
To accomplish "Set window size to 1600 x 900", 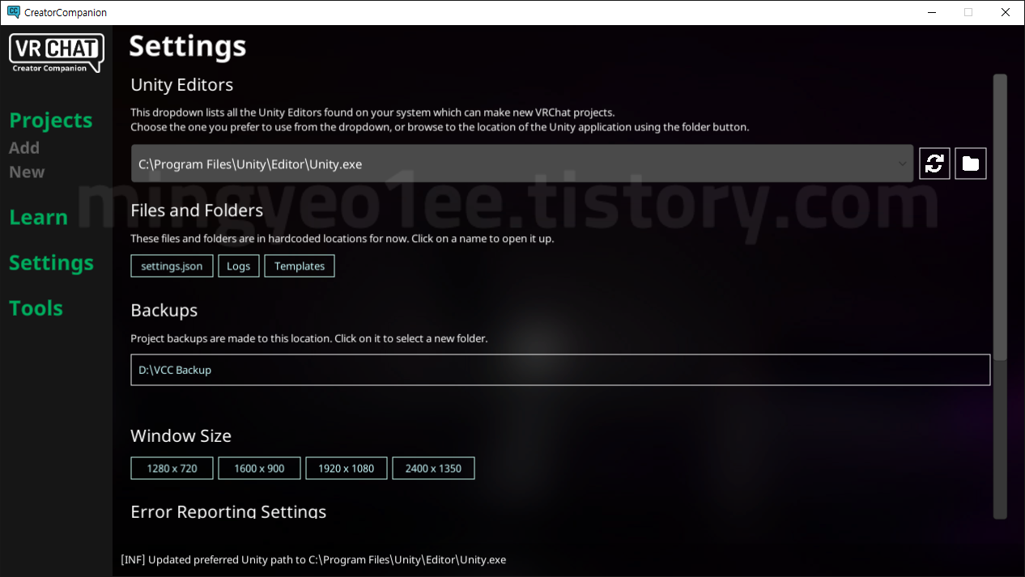I will (x=259, y=468).
